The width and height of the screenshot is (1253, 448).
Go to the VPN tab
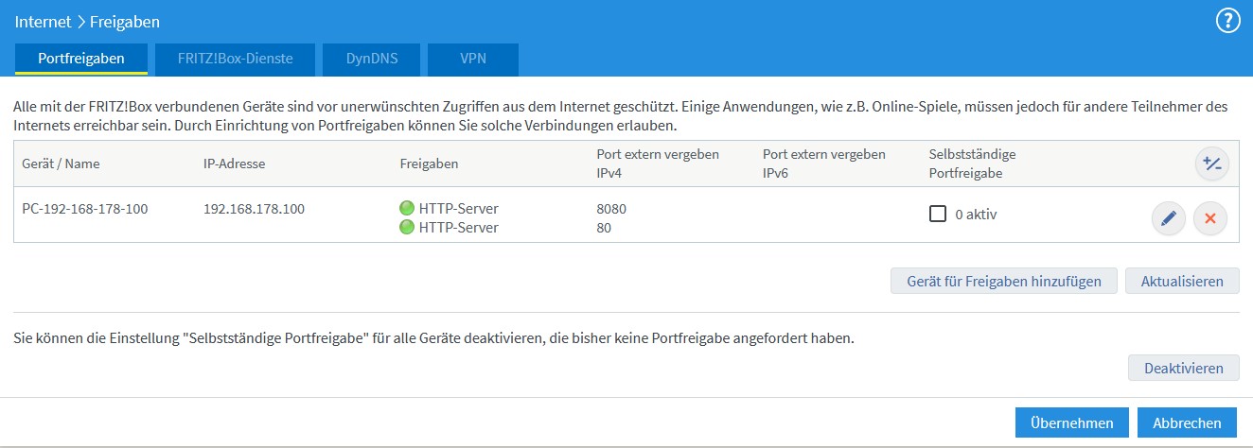[472, 59]
